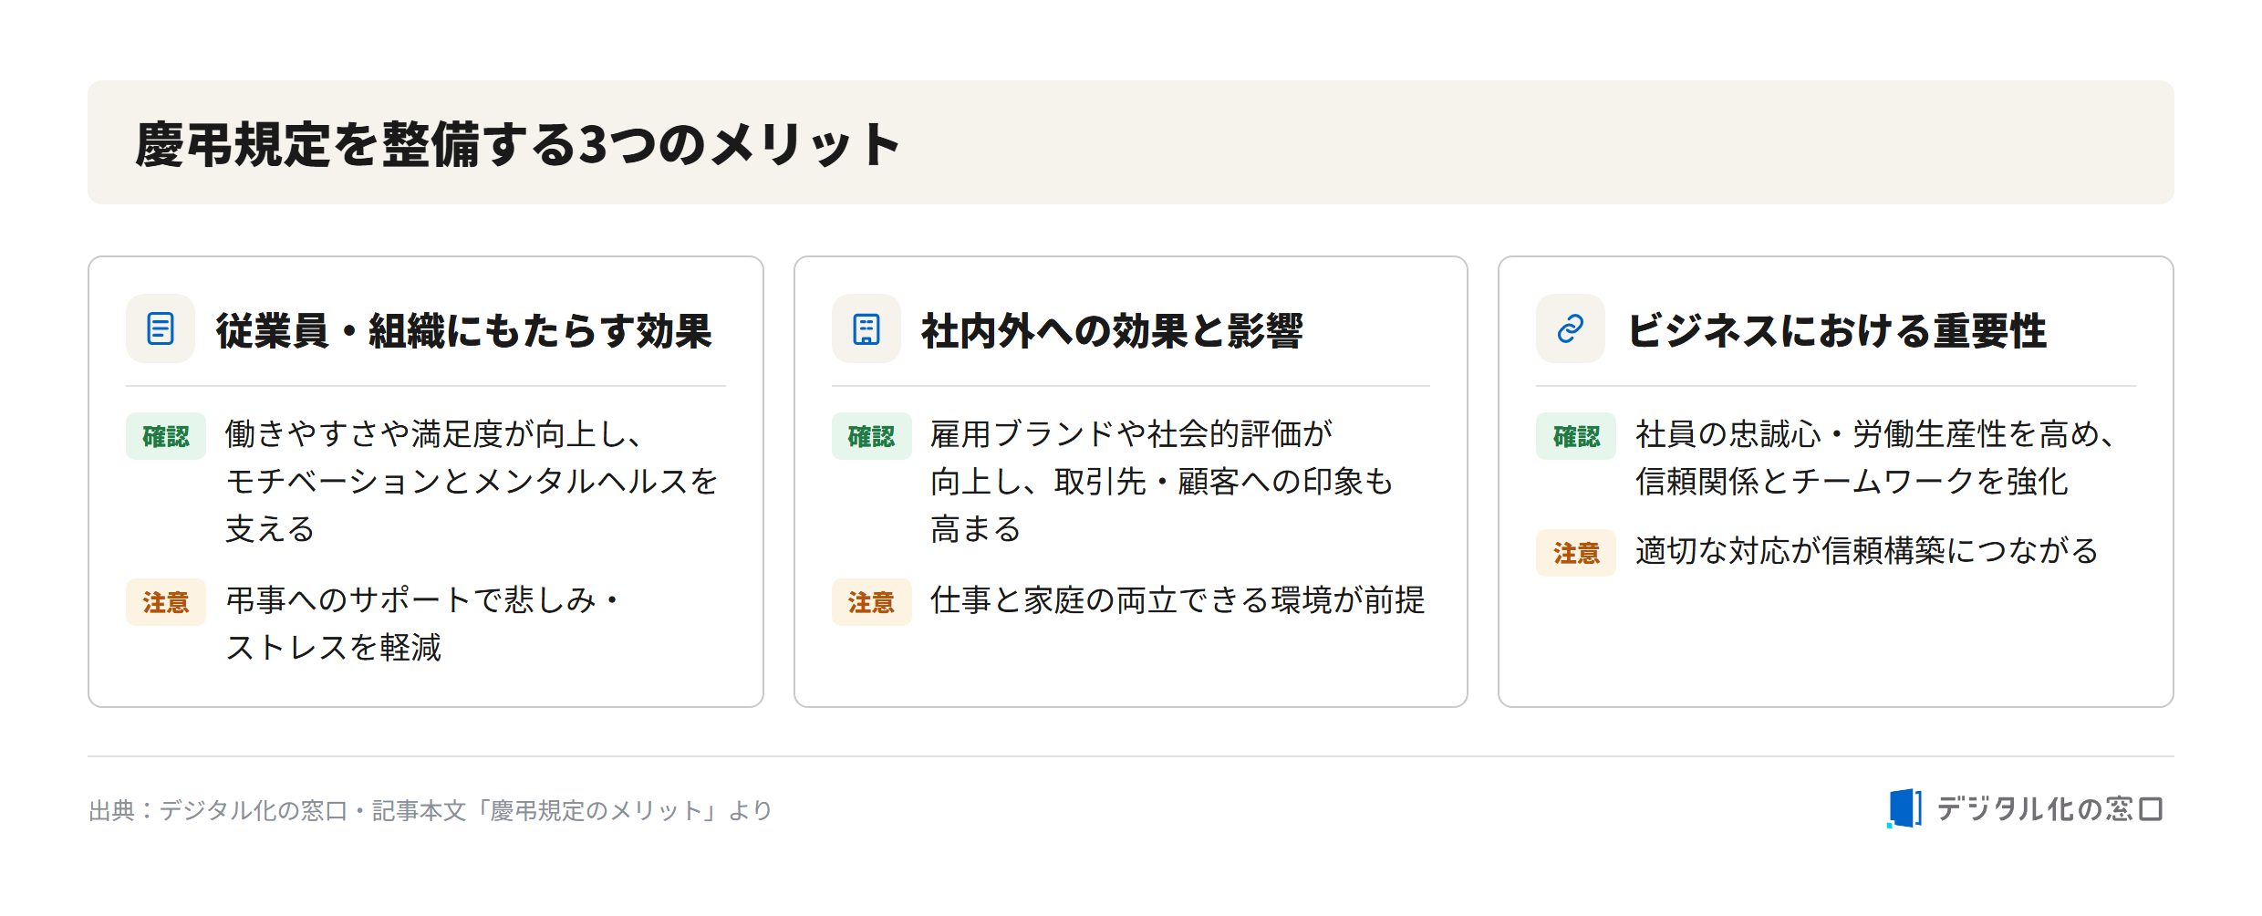This screenshot has height=916, width=2262.
Task: Open the デジタル化の窓口 brand text link
Action: [2049, 808]
